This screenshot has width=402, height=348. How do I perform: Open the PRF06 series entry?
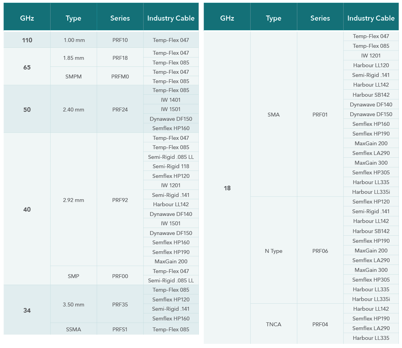[320, 251]
